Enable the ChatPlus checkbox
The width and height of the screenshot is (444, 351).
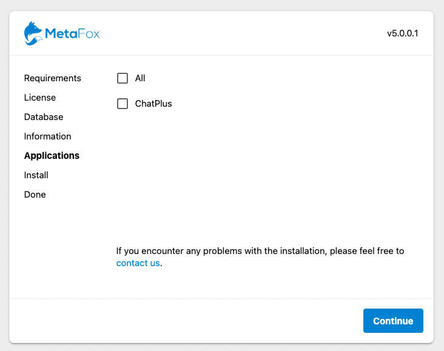point(123,104)
